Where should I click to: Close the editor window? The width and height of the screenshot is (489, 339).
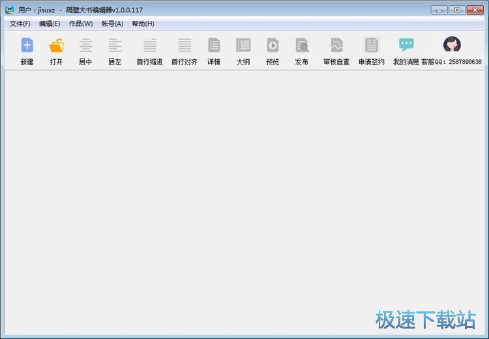pyautogui.click(x=475, y=10)
